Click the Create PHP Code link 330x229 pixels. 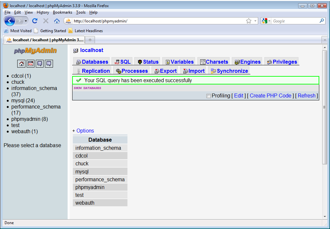tap(271, 96)
